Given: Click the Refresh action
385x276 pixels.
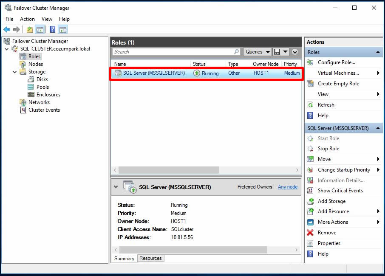Looking at the screenshot, I should [326, 105].
